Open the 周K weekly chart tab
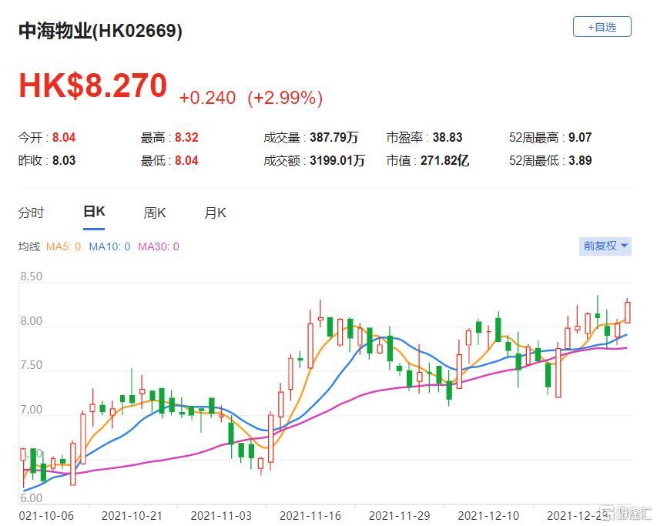This screenshot has height=526, width=657. pyautogui.click(x=155, y=213)
